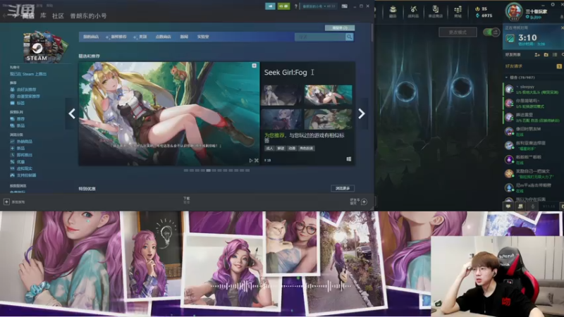Click League 'Change mode' button
Viewport: 564px width, 317px height.
(x=458, y=32)
